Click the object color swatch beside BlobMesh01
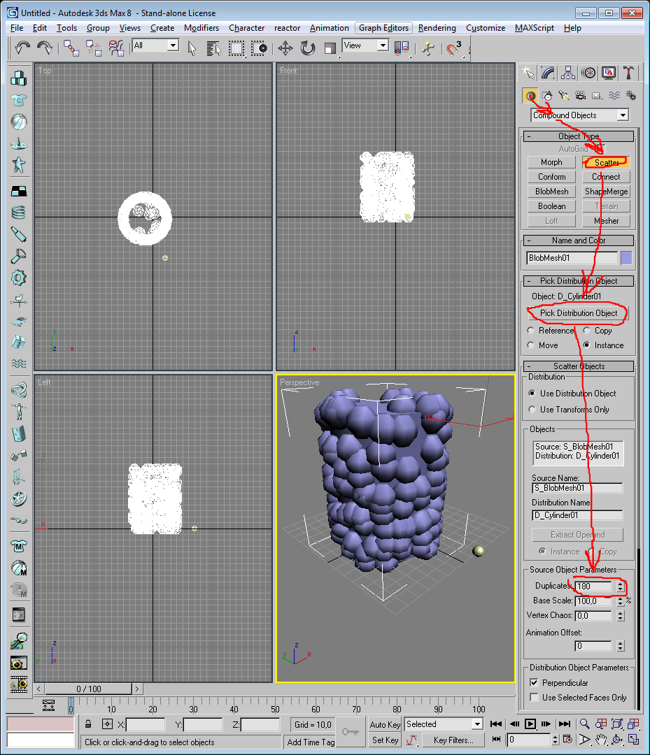The height and width of the screenshot is (755, 650). click(x=626, y=258)
